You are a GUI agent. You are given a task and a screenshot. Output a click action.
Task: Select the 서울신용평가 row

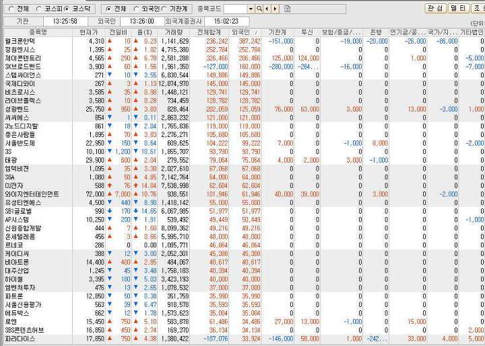pos(245,305)
